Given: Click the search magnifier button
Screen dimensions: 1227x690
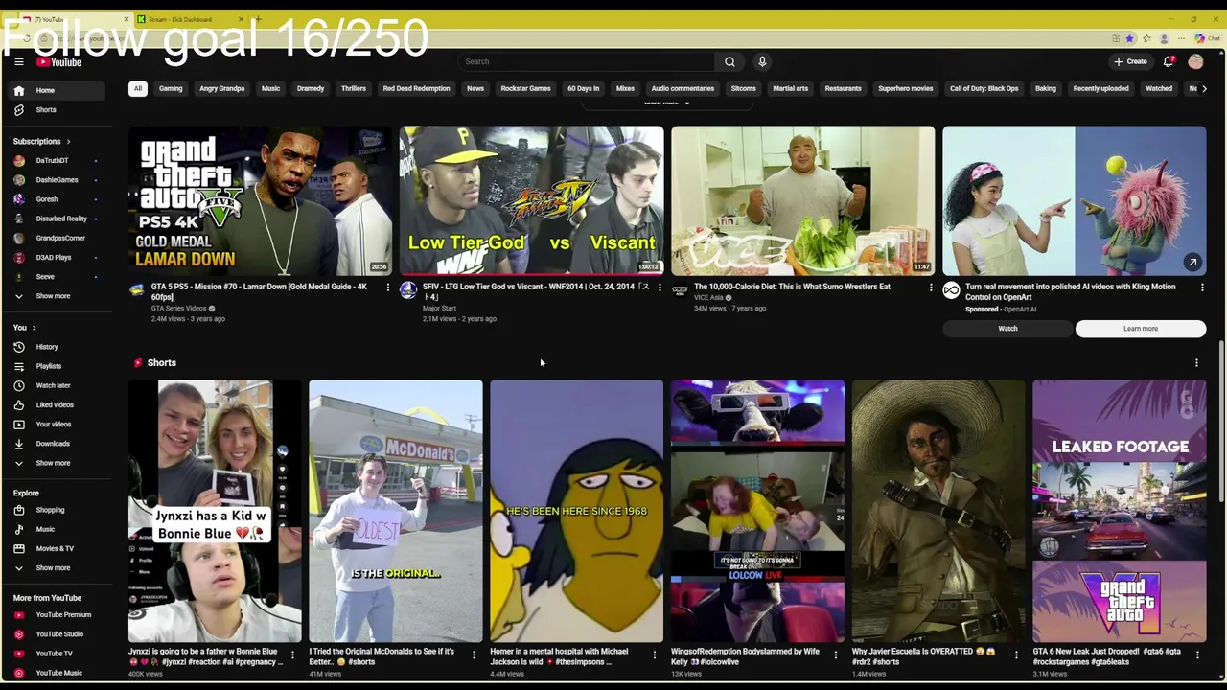Looking at the screenshot, I should (x=729, y=61).
